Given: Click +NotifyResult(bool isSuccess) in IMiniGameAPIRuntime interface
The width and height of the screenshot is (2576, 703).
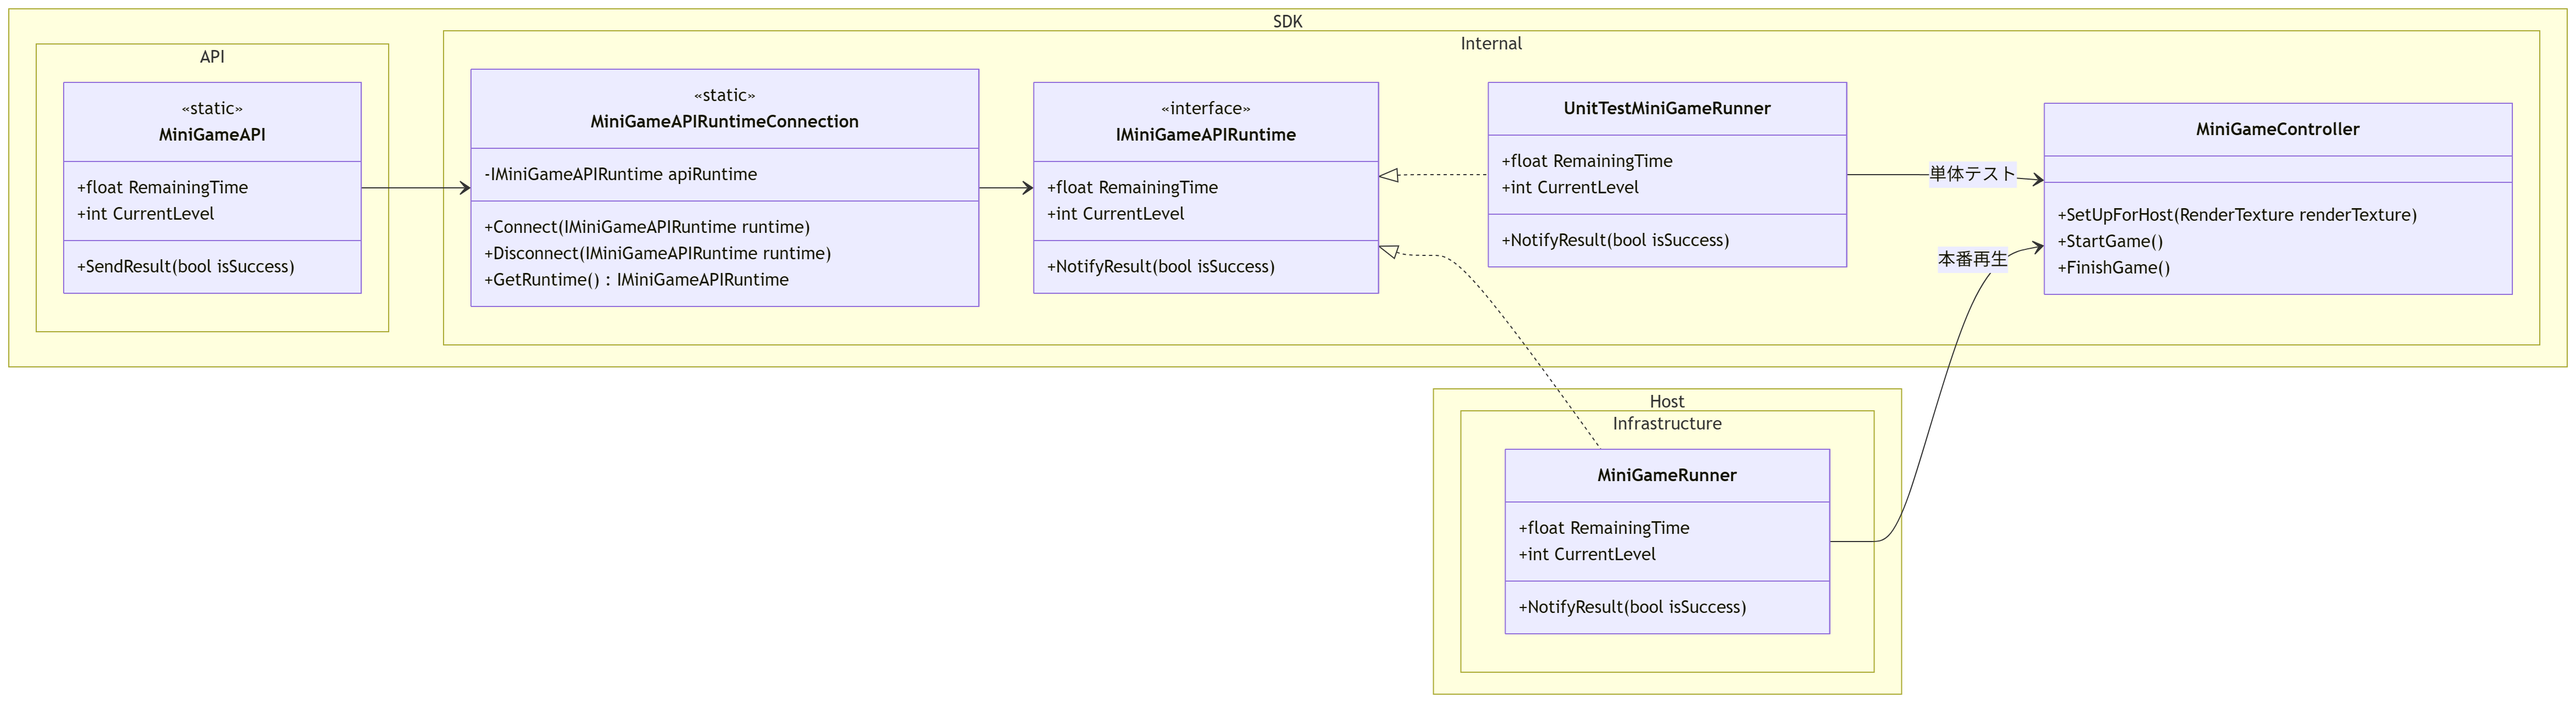Looking at the screenshot, I should click(x=1160, y=266).
